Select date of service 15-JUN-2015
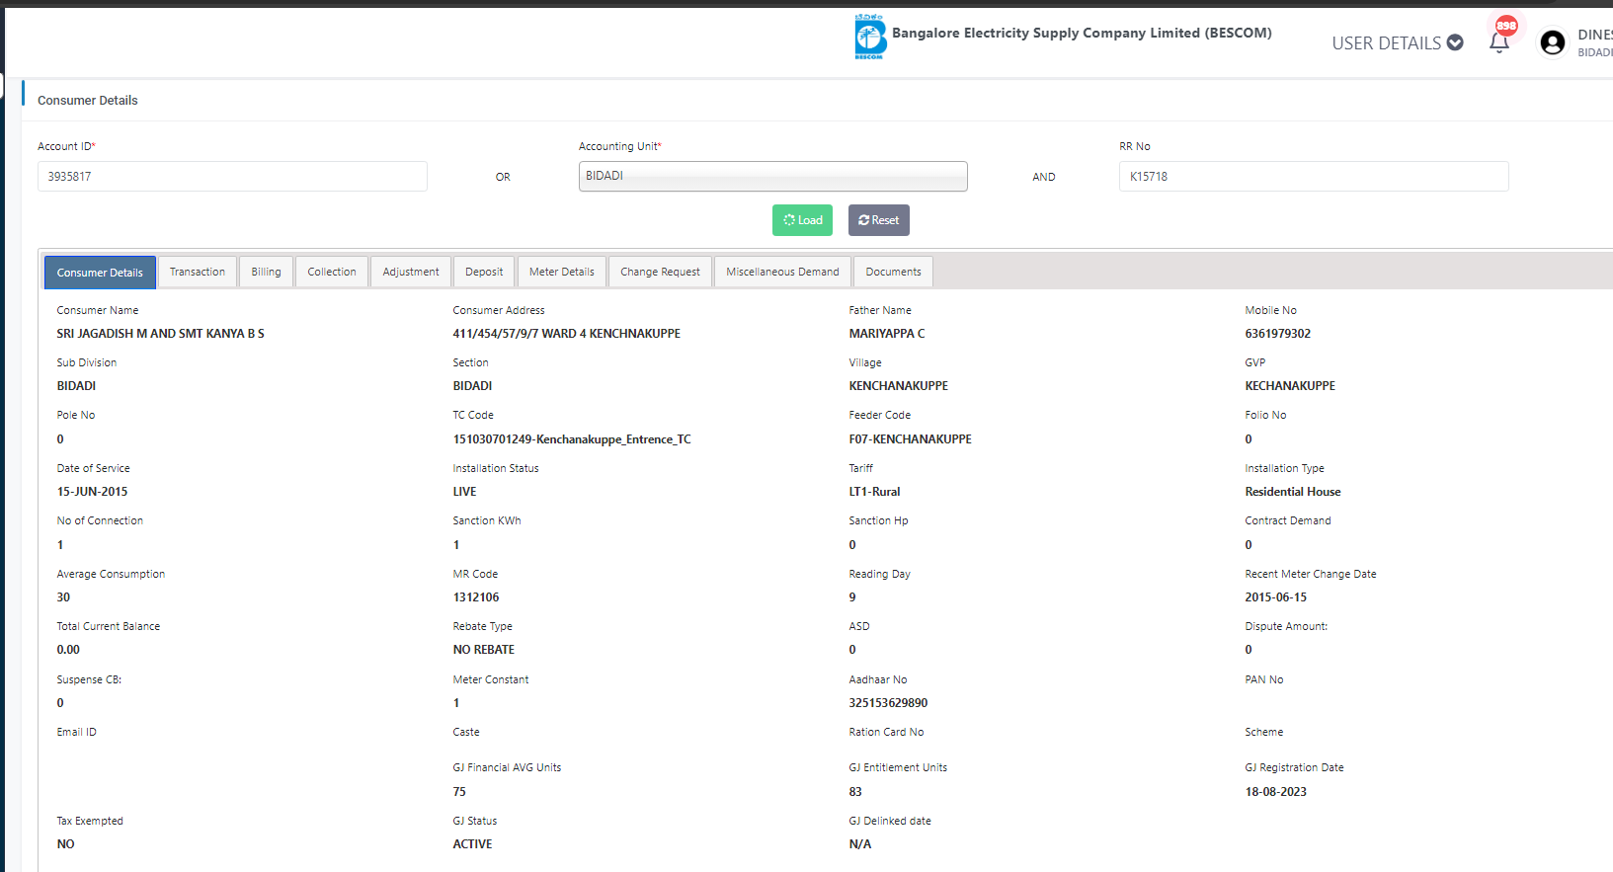The height and width of the screenshot is (872, 1613). click(92, 492)
